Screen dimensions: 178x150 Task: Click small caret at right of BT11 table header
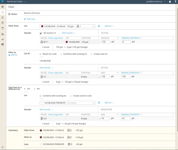pos(173,38)
